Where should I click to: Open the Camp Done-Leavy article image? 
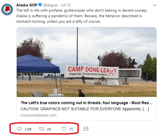[x=87, y=62]
